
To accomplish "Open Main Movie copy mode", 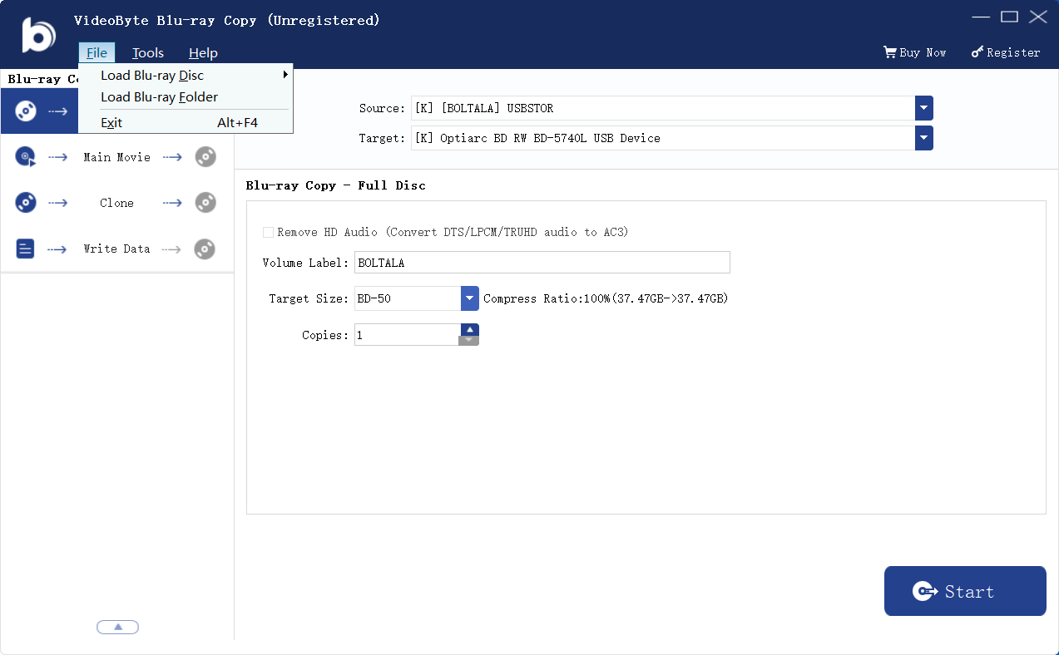I will pyautogui.click(x=25, y=156).
